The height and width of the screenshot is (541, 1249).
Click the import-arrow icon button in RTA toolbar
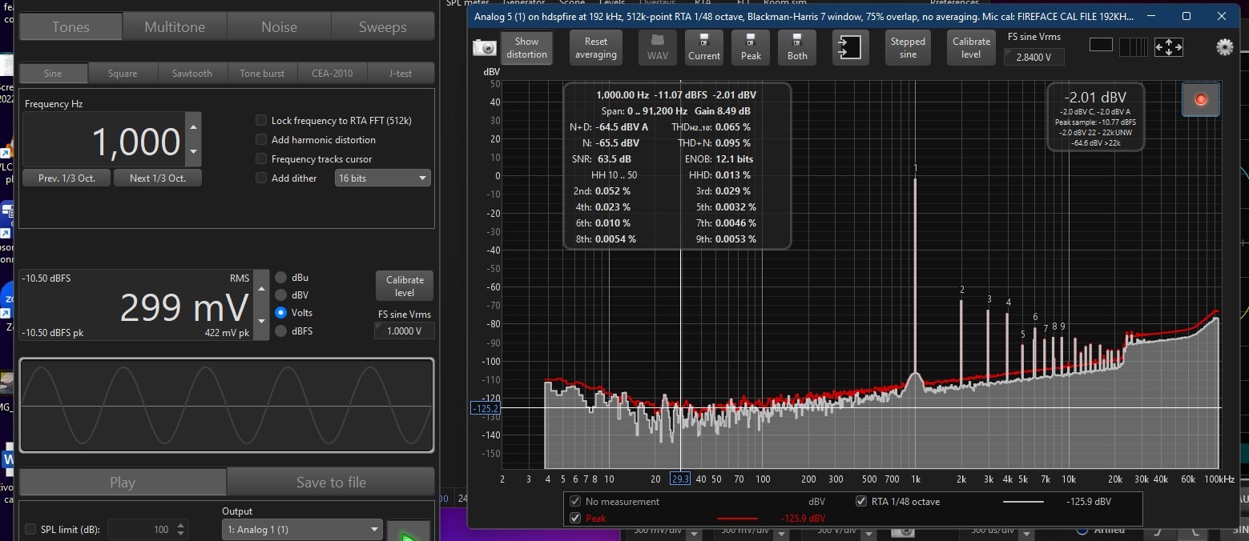tap(850, 47)
